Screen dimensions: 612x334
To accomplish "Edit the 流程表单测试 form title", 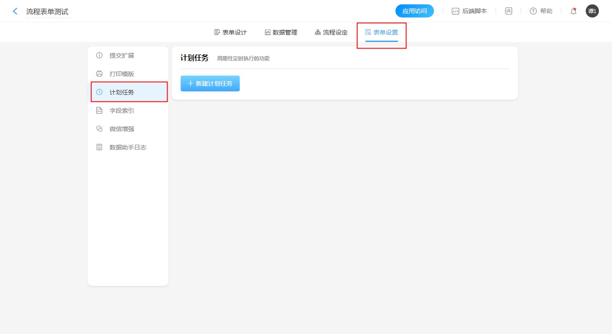I will [x=47, y=12].
